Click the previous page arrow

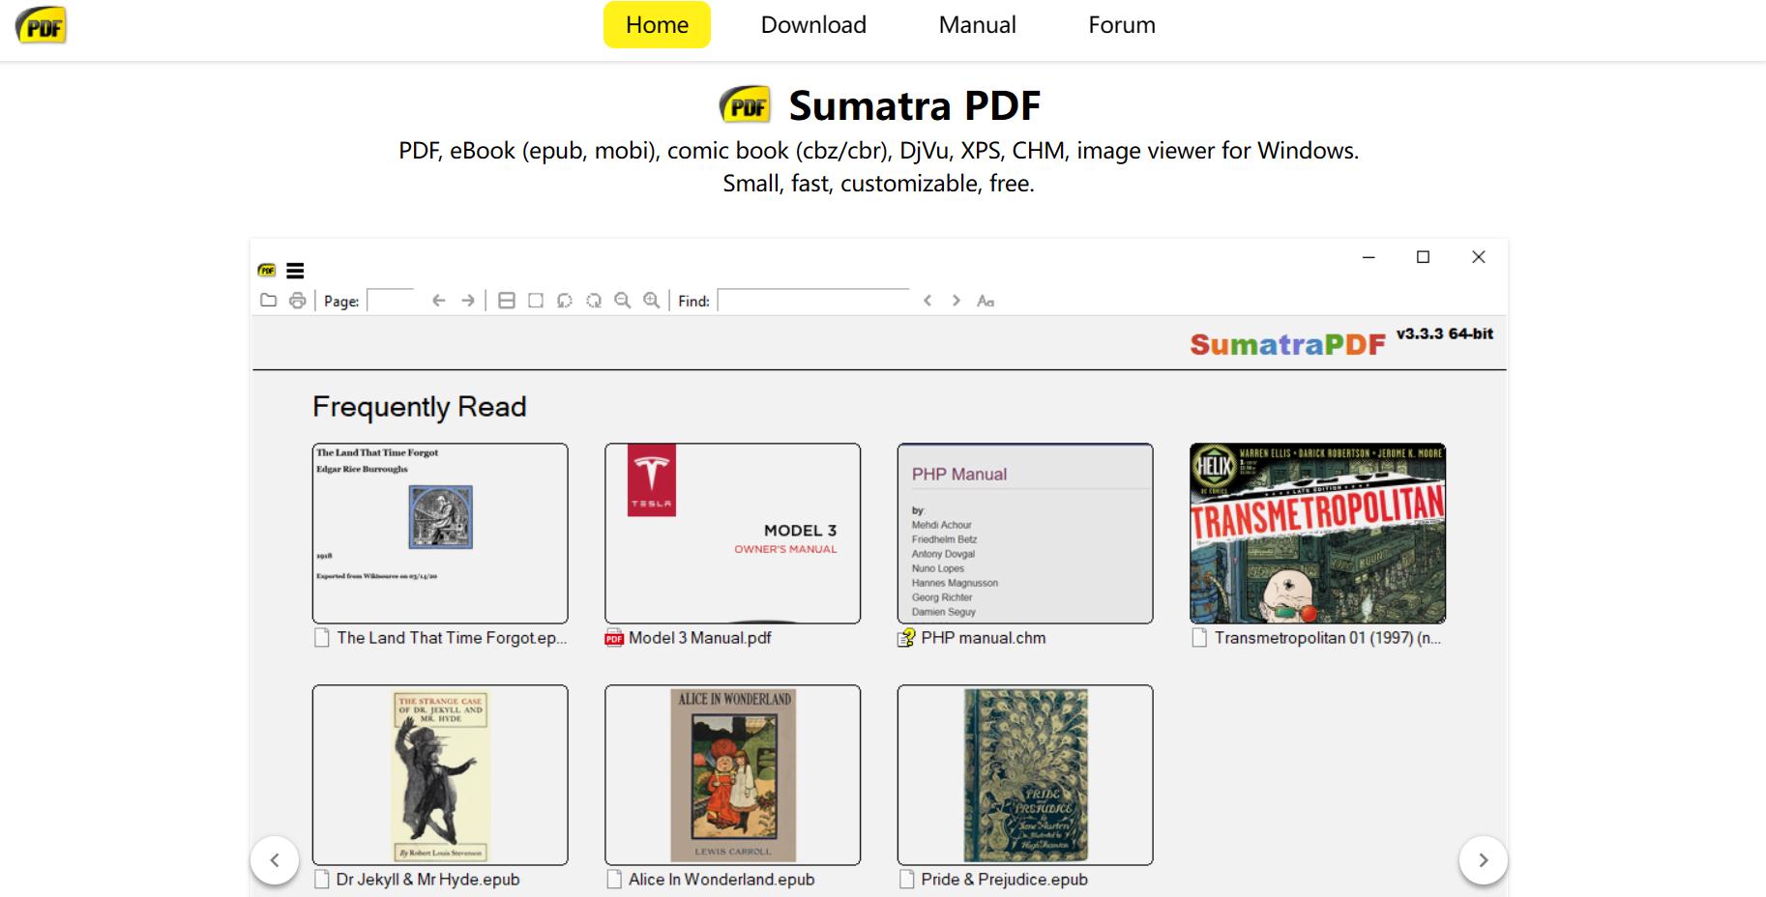click(x=440, y=301)
